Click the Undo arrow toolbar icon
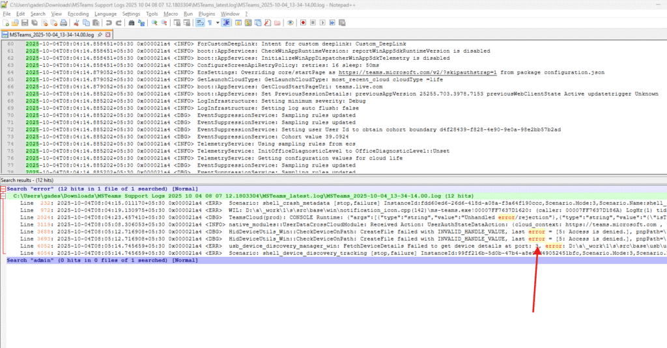Viewport: 667px width, 348px height. tap(109, 23)
